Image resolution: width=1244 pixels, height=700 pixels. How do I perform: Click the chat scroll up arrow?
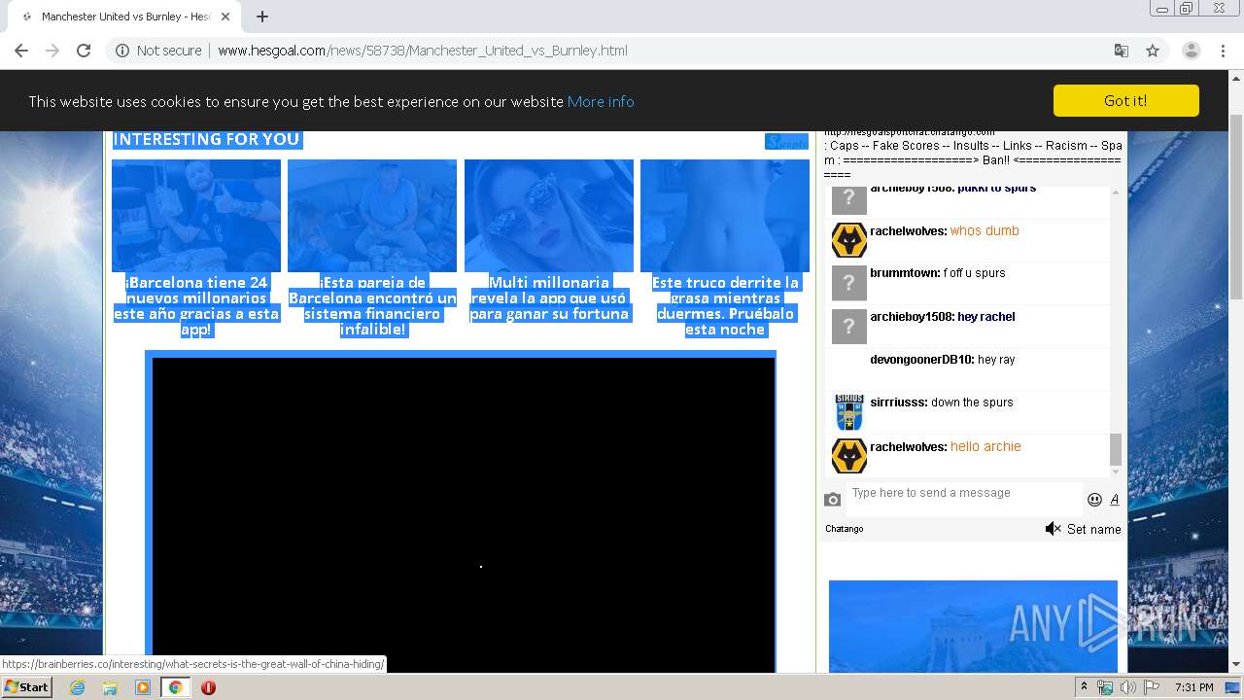pos(1116,192)
